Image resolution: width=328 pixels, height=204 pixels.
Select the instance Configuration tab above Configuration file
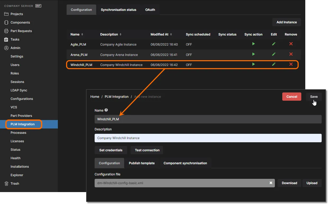109,163
